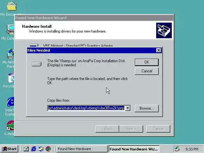Click 'Windows is installing drivers' subtitle text

click(x=67, y=31)
